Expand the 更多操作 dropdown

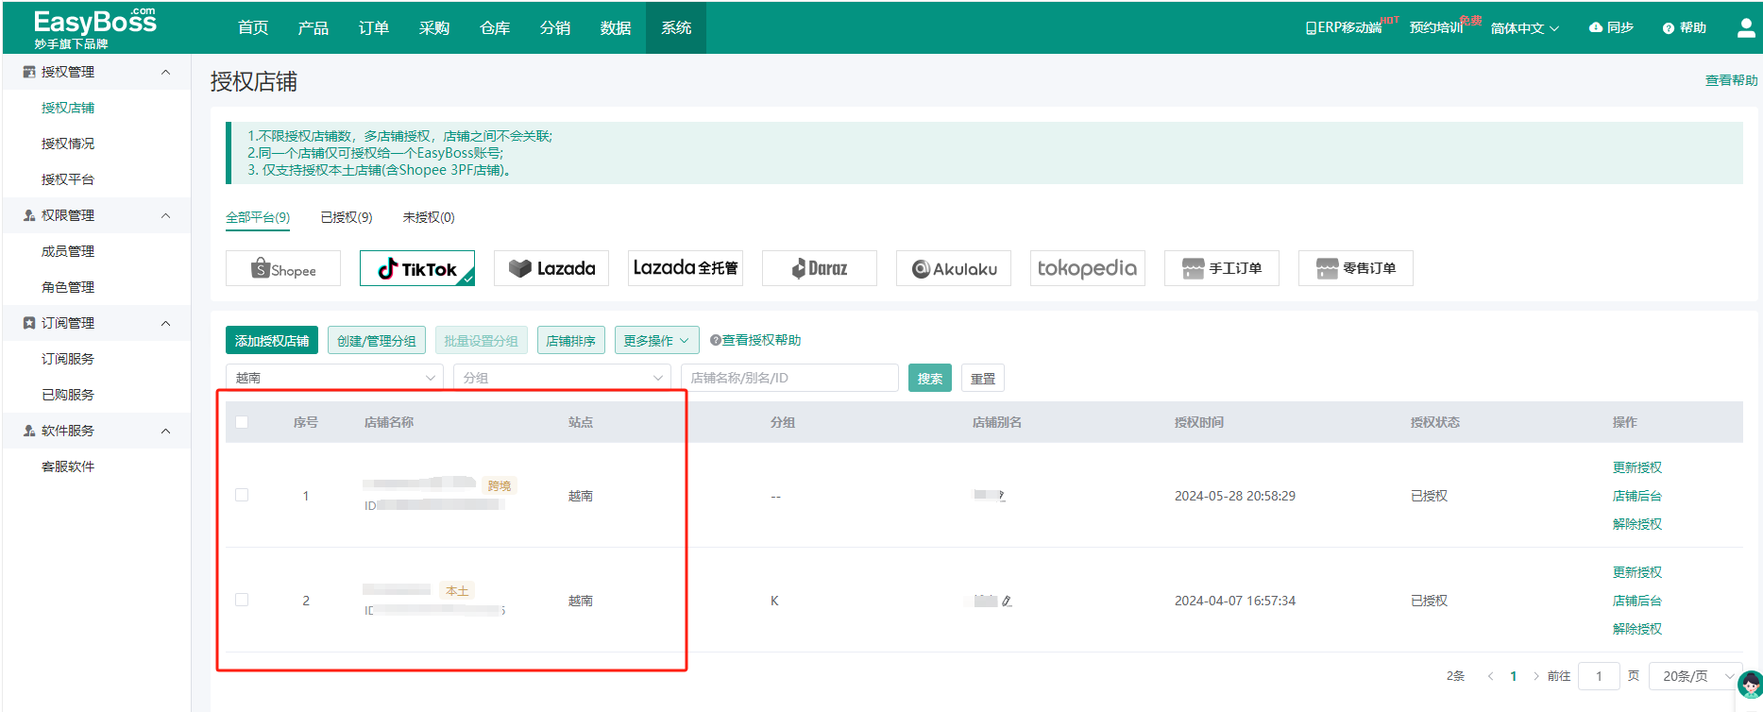point(657,340)
